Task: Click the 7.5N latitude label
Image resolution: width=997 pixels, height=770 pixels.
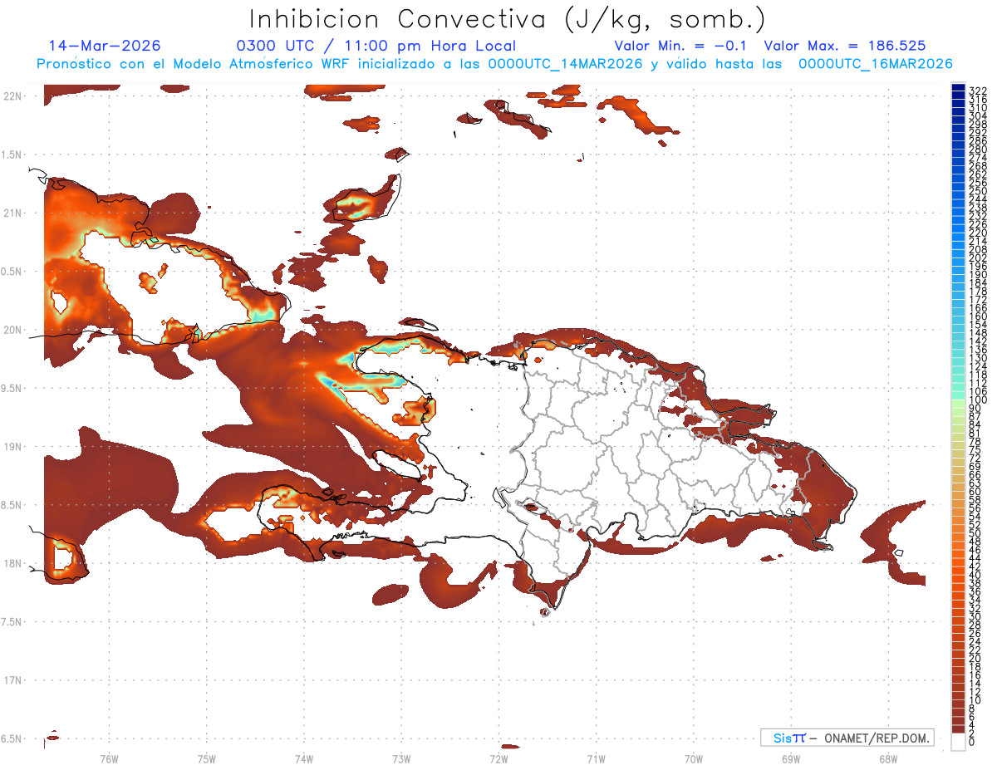Action: pos(12,622)
